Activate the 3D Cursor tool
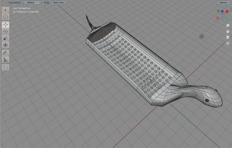The width and height of the screenshot is (232, 148). pyautogui.click(x=6, y=17)
